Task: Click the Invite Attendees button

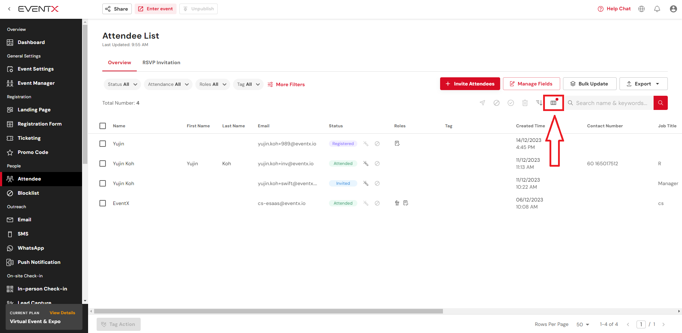Action: click(470, 84)
